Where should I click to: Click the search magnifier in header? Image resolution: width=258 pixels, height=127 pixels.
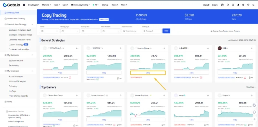coord(253,5)
